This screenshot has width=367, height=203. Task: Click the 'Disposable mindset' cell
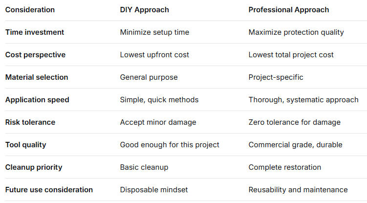153,190
